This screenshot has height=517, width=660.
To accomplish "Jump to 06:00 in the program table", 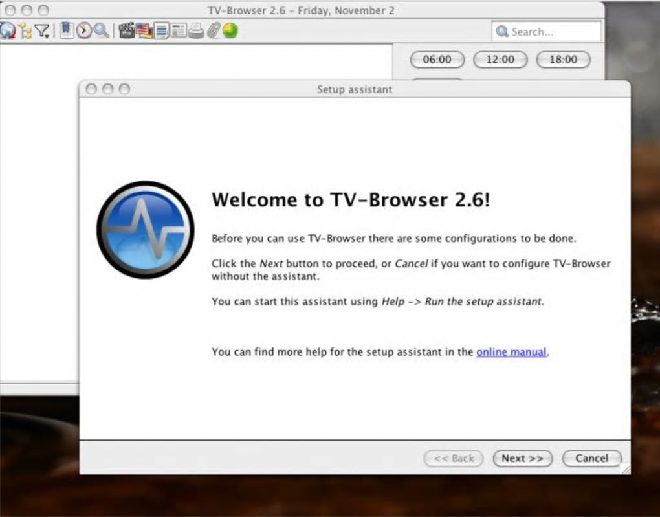I will (437, 60).
